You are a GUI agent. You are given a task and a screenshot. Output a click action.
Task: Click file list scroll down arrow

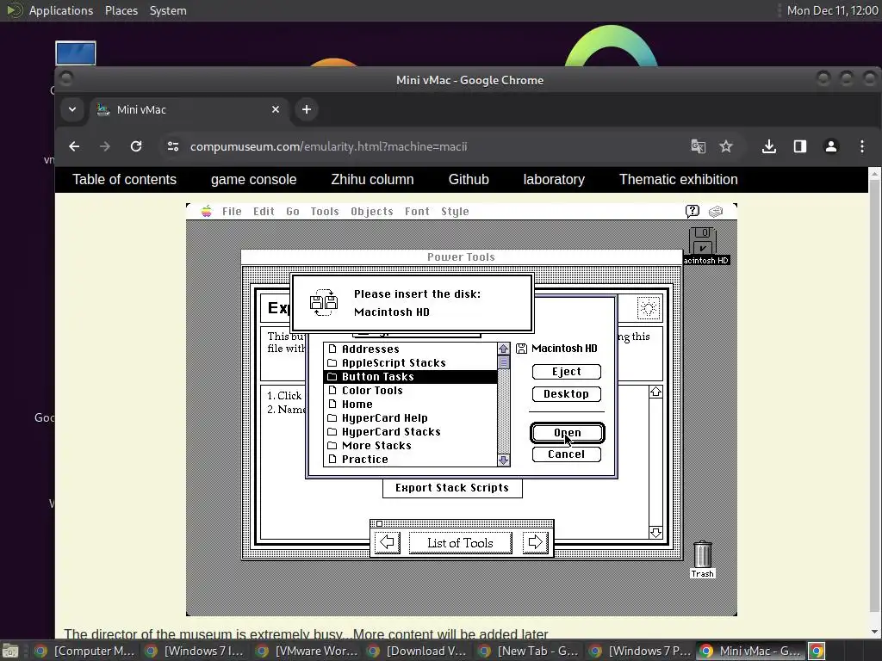(x=503, y=460)
